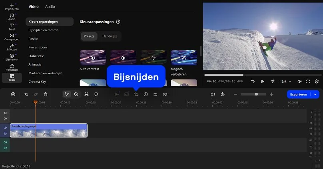
Task: Step forward one frame in preview
Action: pyautogui.click(x=272, y=82)
